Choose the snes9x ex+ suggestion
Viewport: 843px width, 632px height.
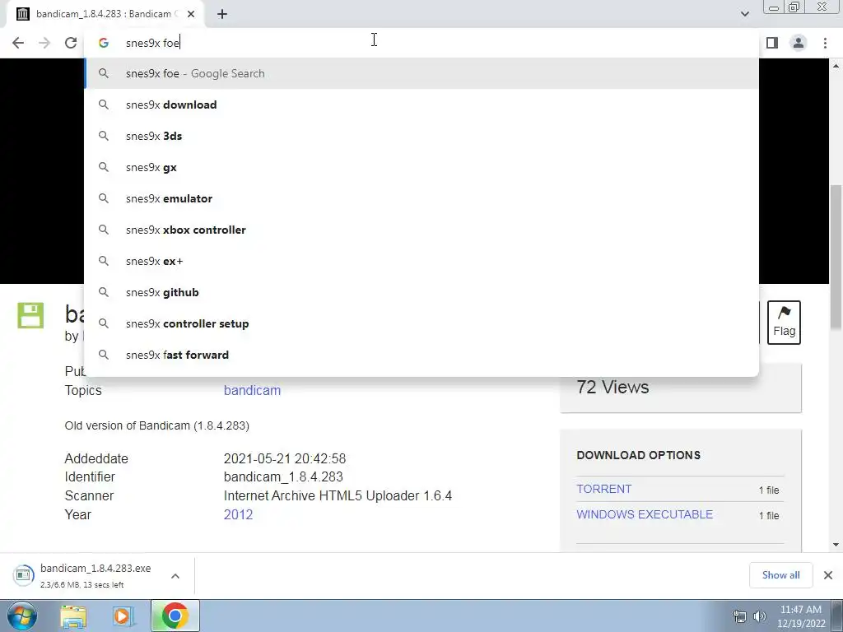[x=421, y=261]
